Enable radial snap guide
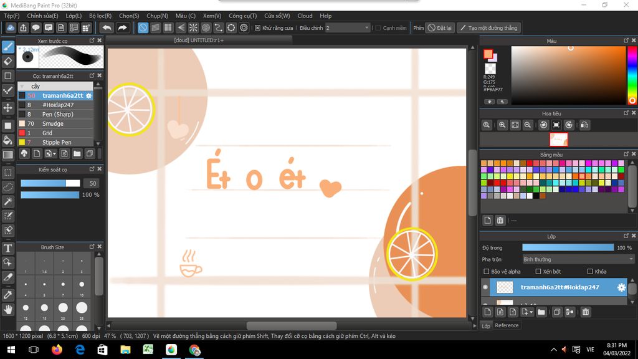 click(x=193, y=27)
